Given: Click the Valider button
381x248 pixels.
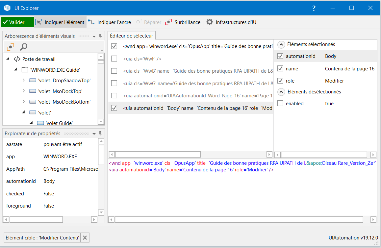Looking at the screenshot, I should [x=17, y=22].
